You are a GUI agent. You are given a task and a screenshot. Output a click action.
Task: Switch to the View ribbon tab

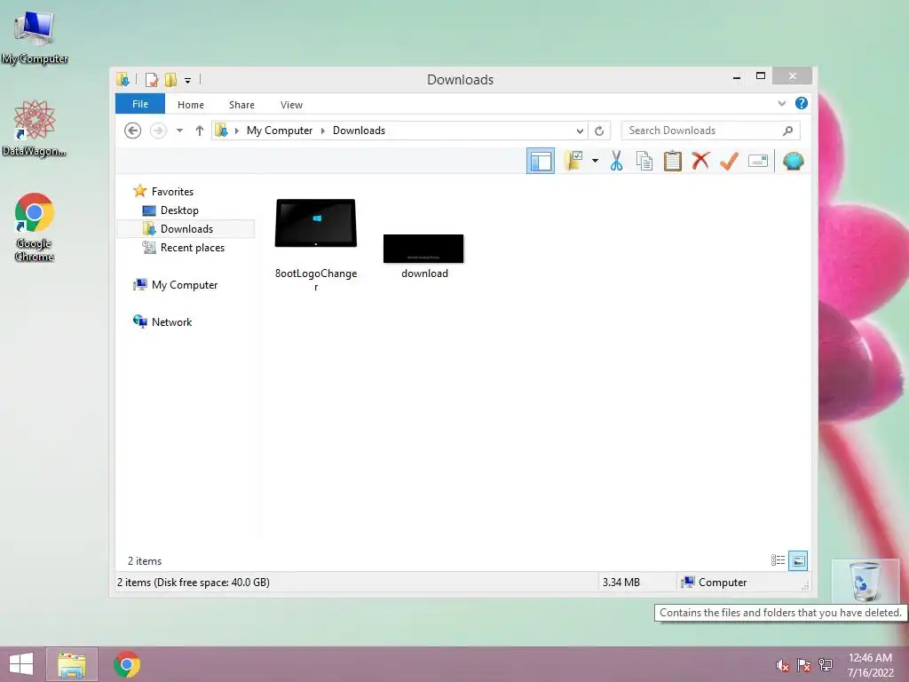(291, 105)
